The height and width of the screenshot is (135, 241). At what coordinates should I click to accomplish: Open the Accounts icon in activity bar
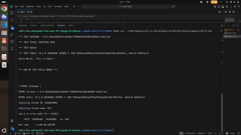pos(12,121)
